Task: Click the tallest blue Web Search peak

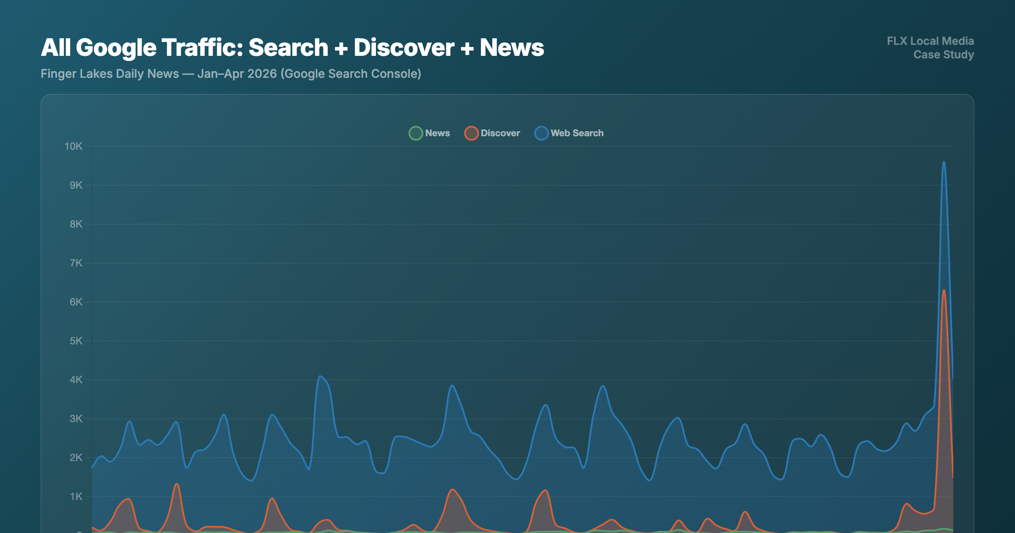Action: pos(944,162)
